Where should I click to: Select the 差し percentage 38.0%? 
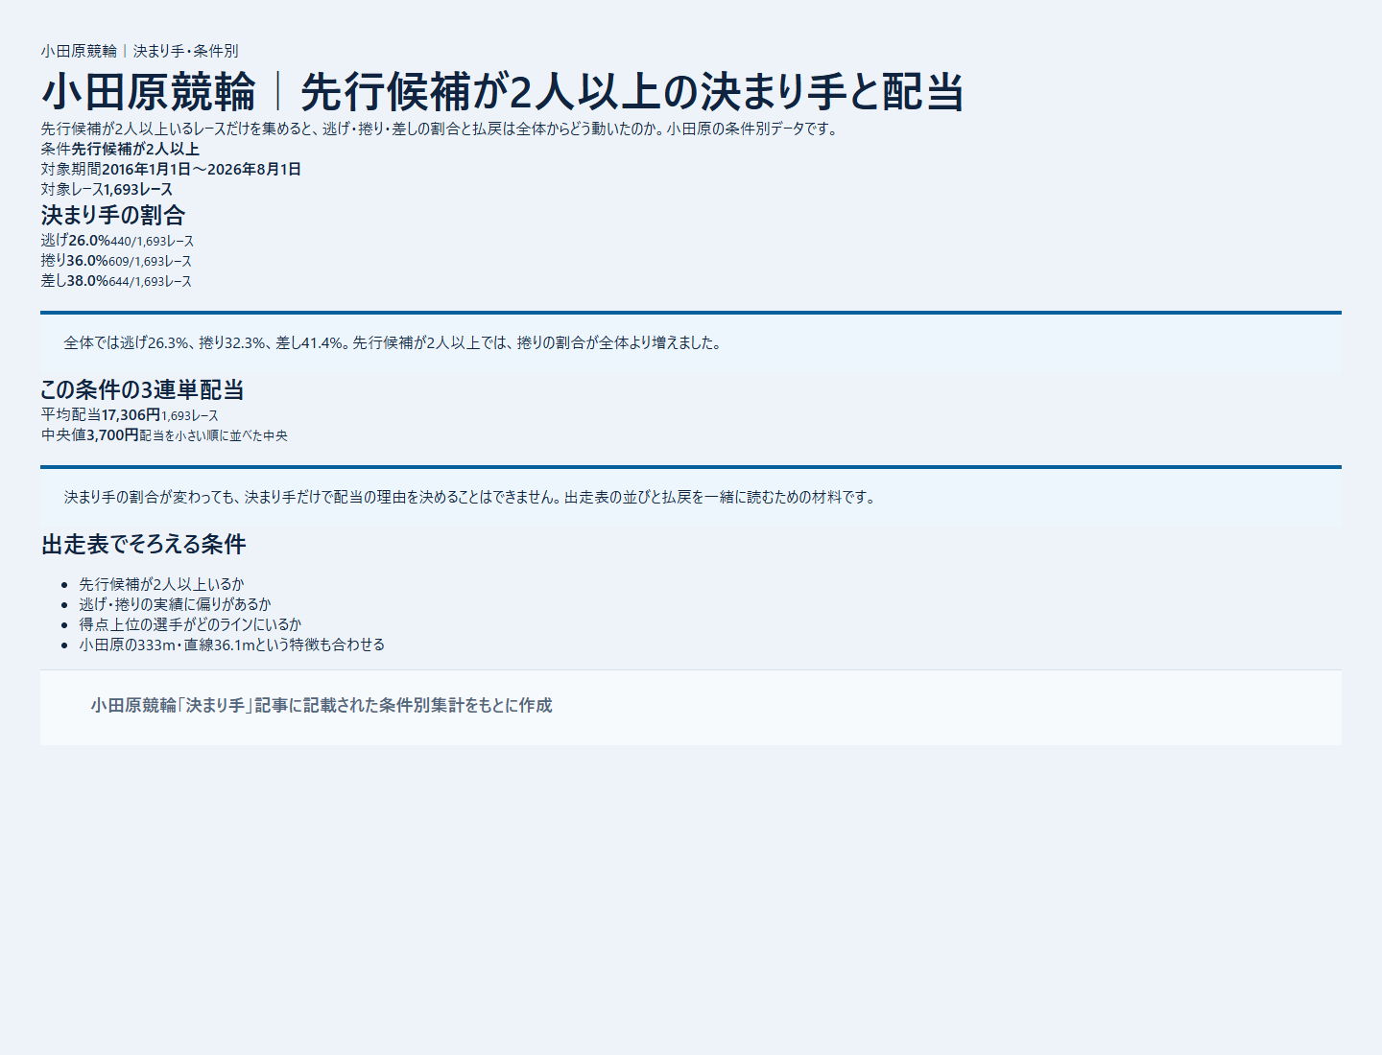click(87, 281)
